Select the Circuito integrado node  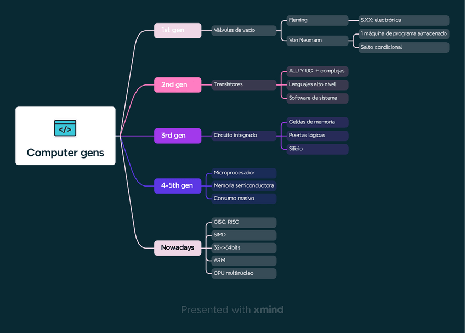click(243, 135)
